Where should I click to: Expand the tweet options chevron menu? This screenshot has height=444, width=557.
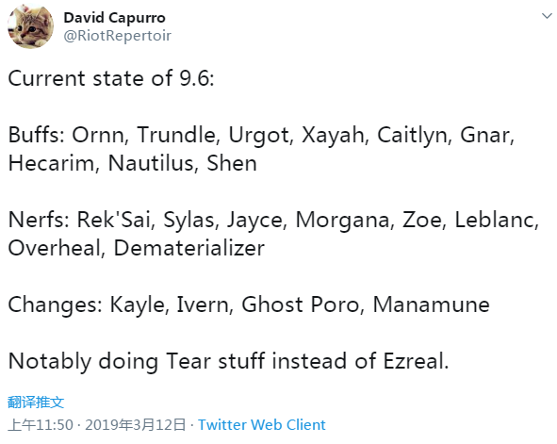(x=547, y=16)
